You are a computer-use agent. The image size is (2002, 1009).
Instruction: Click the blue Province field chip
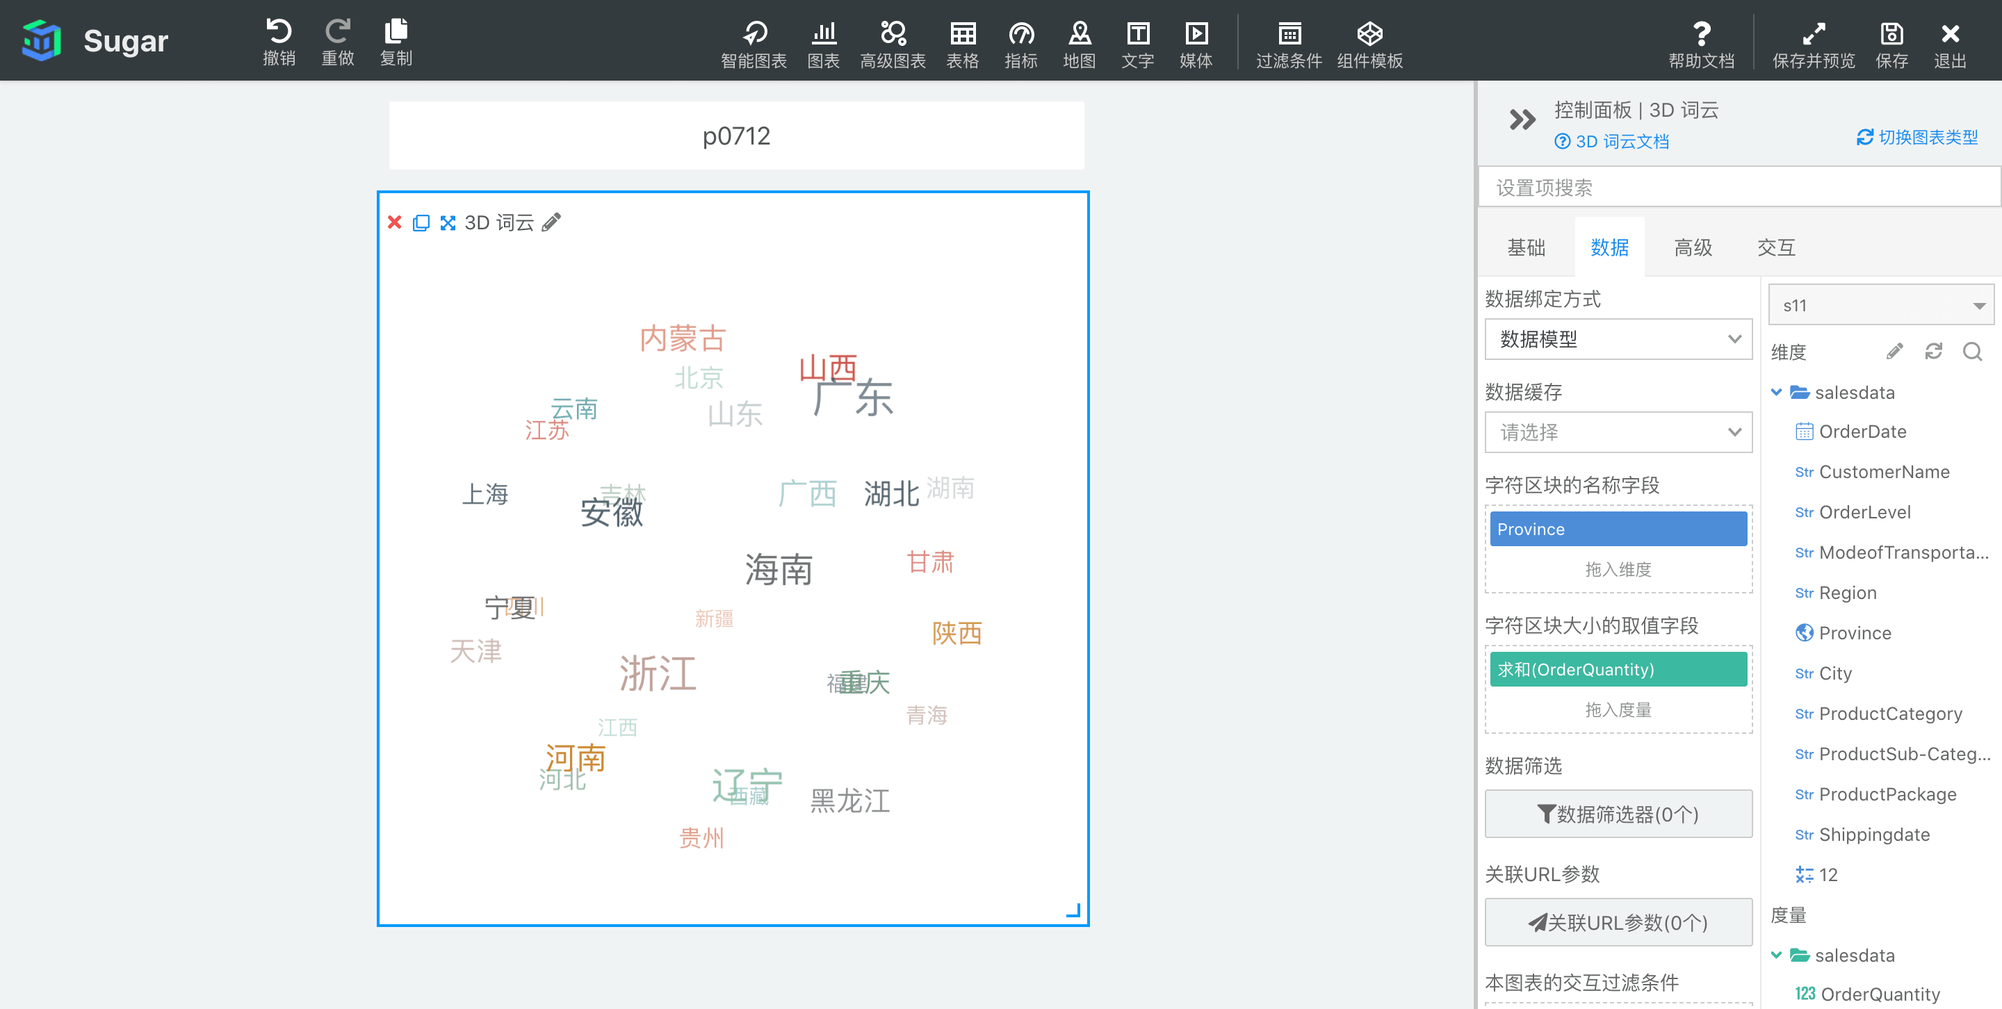(x=1618, y=529)
